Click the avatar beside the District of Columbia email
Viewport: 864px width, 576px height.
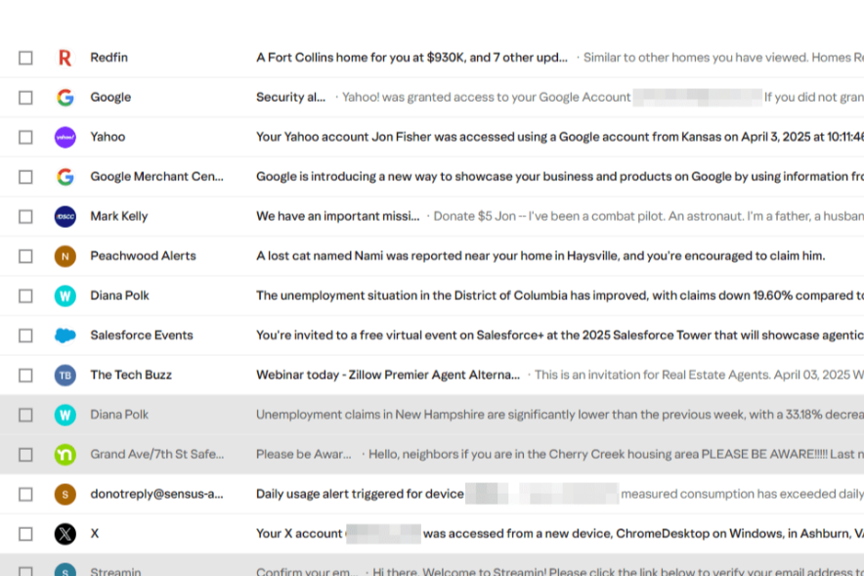pos(65,295)
